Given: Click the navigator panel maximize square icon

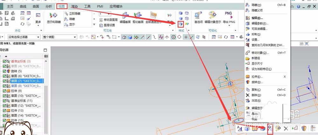Looking at the screenshot, I should point(45,50).
